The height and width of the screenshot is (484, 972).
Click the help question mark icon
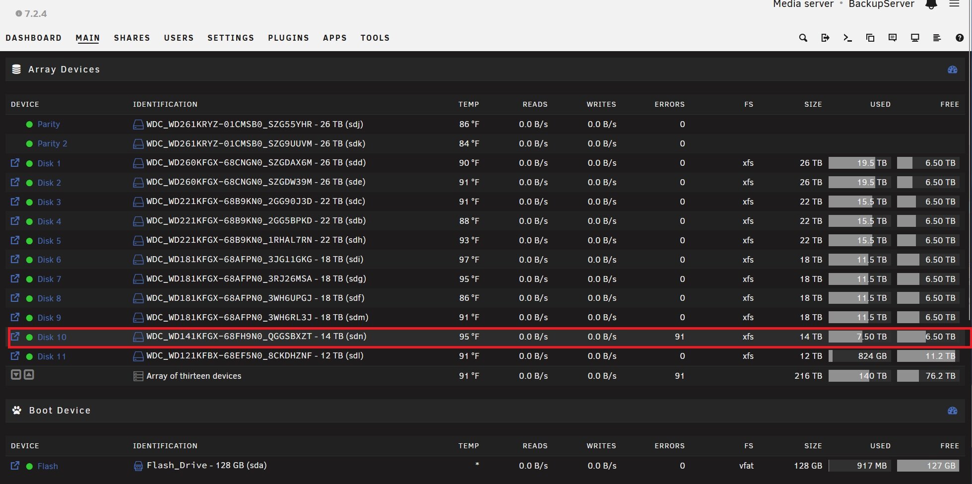click(x=960, y=38)
